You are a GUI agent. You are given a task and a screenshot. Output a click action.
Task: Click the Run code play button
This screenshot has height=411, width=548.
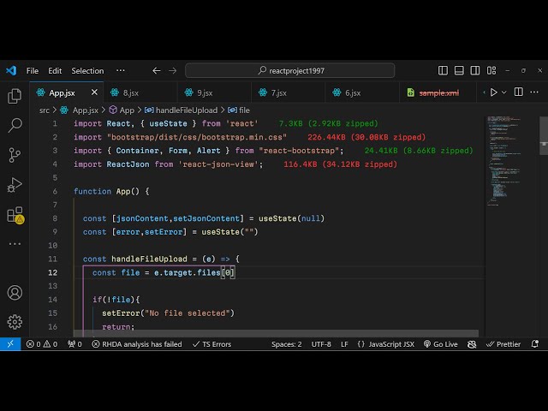click(x=493, y=92)
